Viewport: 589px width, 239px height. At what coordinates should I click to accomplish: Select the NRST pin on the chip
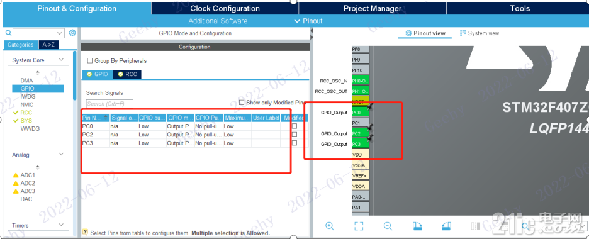tap(360, 102)
